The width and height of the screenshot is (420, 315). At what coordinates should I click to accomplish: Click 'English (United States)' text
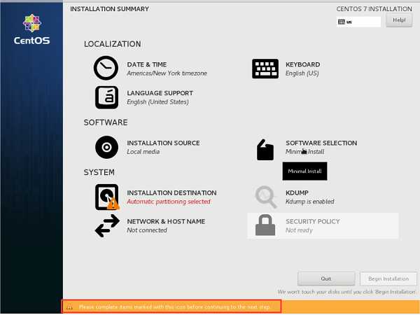(157, 102)
